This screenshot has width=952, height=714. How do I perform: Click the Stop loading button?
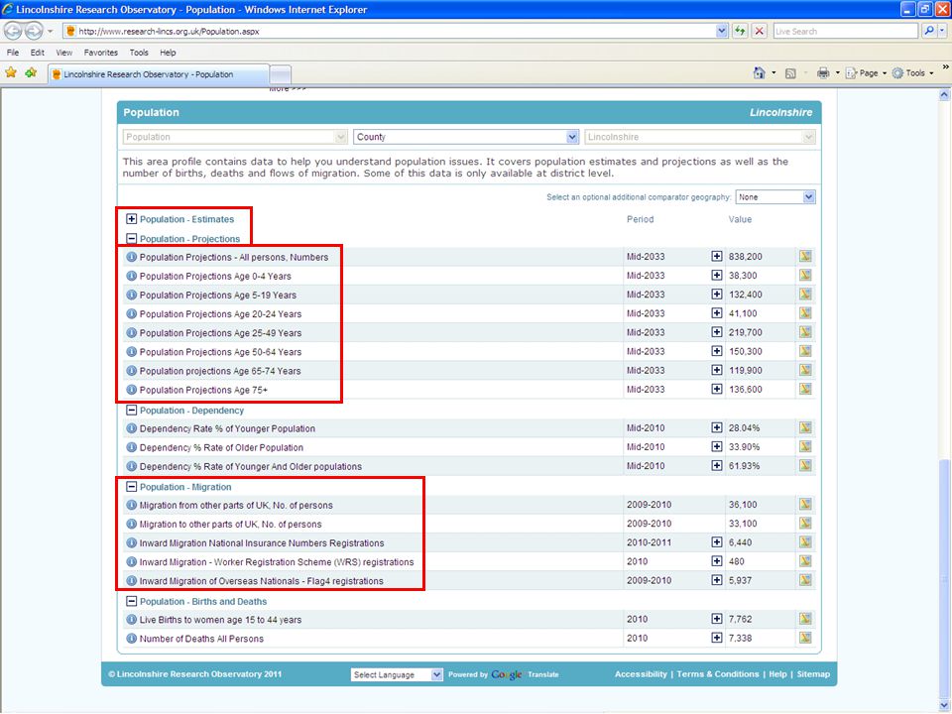pos(759,31)
